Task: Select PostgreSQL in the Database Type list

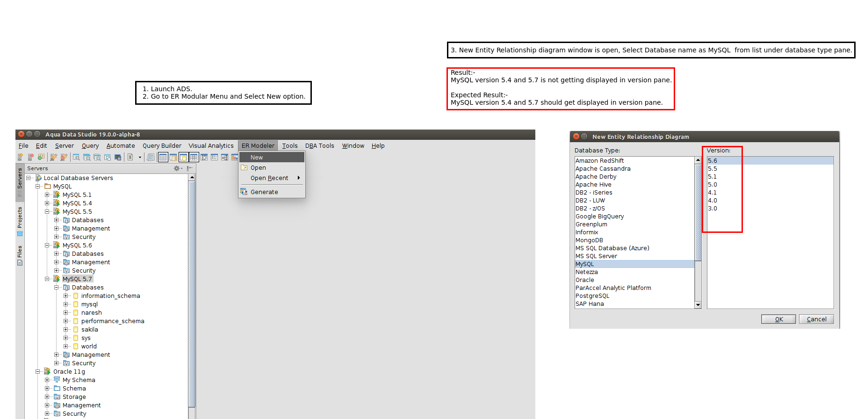Action: click(x=634, y=296)
